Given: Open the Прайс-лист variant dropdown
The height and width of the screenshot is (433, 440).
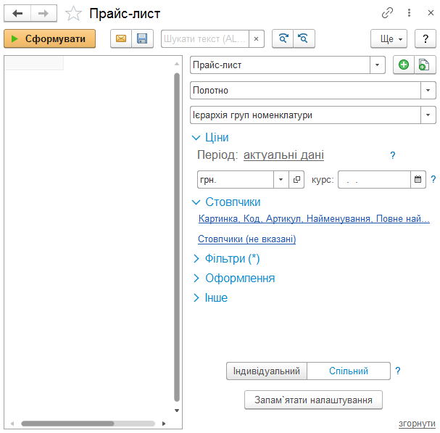Looking at the screenshot, I should click(x=378, y=65).
